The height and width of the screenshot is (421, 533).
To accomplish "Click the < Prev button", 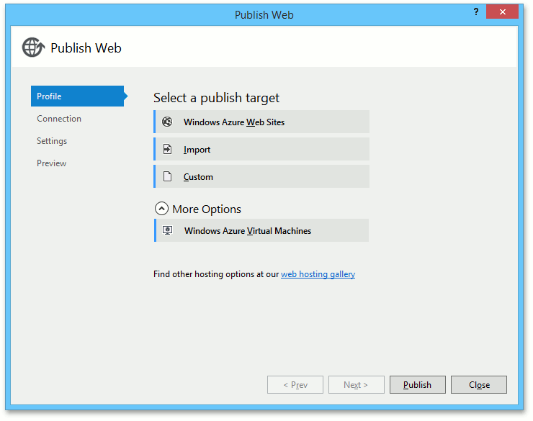I will click(295, 385).
